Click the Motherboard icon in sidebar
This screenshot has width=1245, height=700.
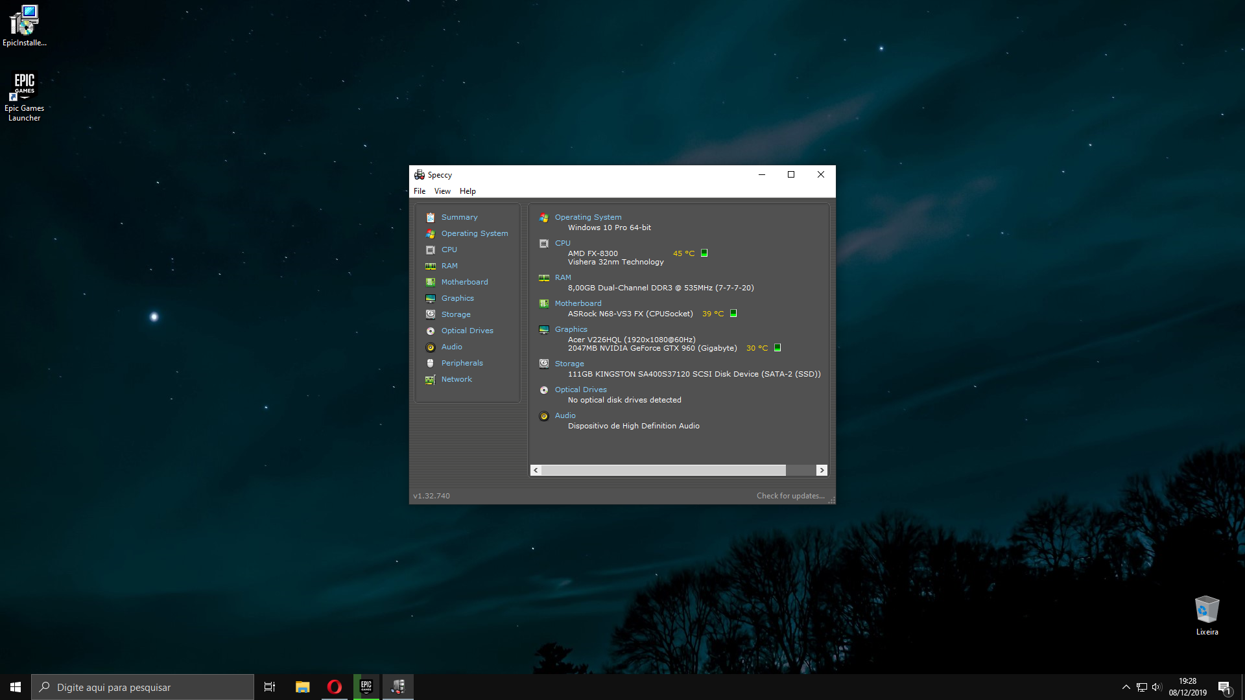click(431, 283)
